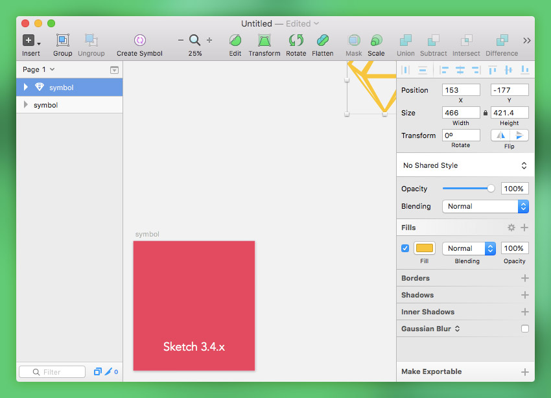Screen dimensions: 551x398
Task: Open the layer Blending mode dropdown
Action: (x=485, y=206)
